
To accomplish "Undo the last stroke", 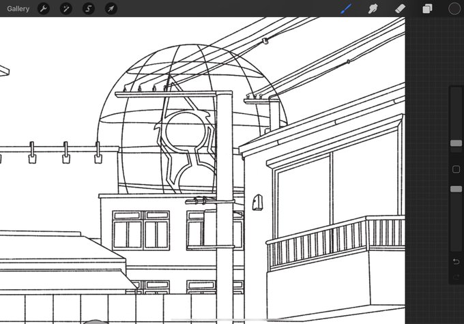I will coord(456,261).
